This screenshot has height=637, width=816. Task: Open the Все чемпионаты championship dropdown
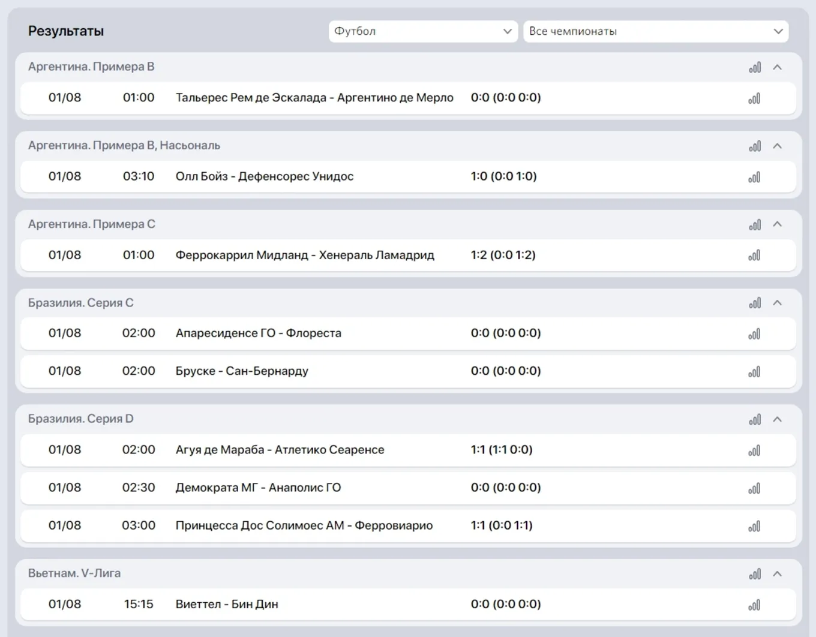click(x=656, y=31)
